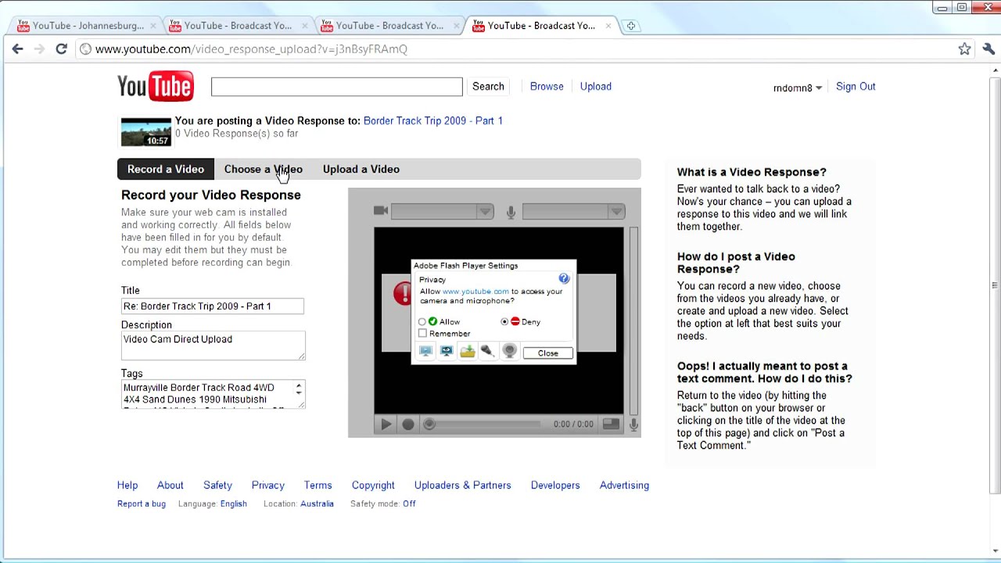Image resolution: width=1001 pixels, height=563 pixels.
Task: Open Flash Microphone settings tab icon
Action: tap(487, 352)
